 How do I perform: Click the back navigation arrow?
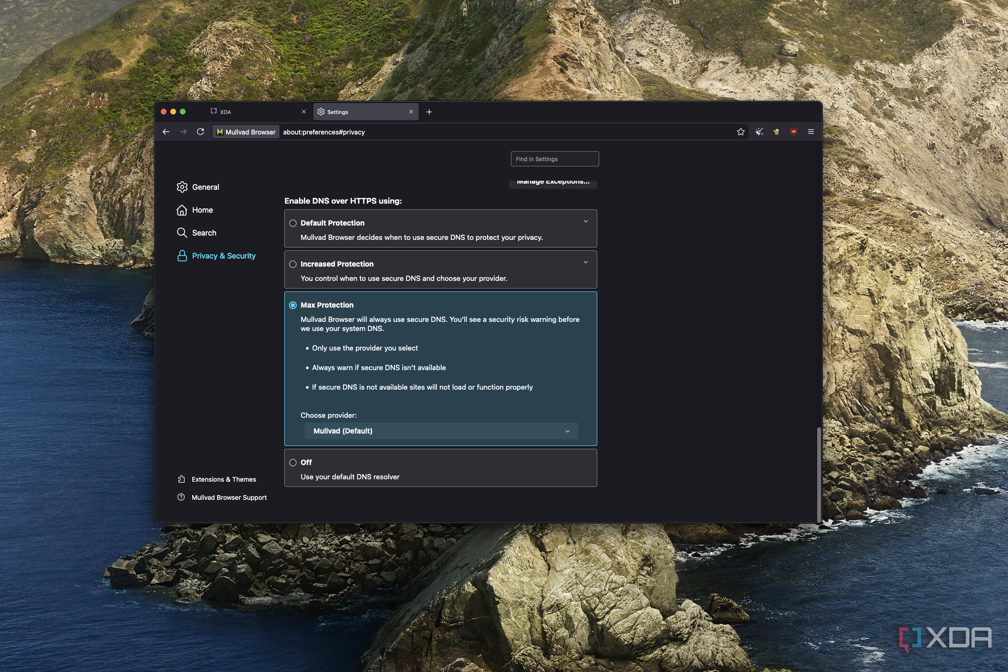coord(166,132)
